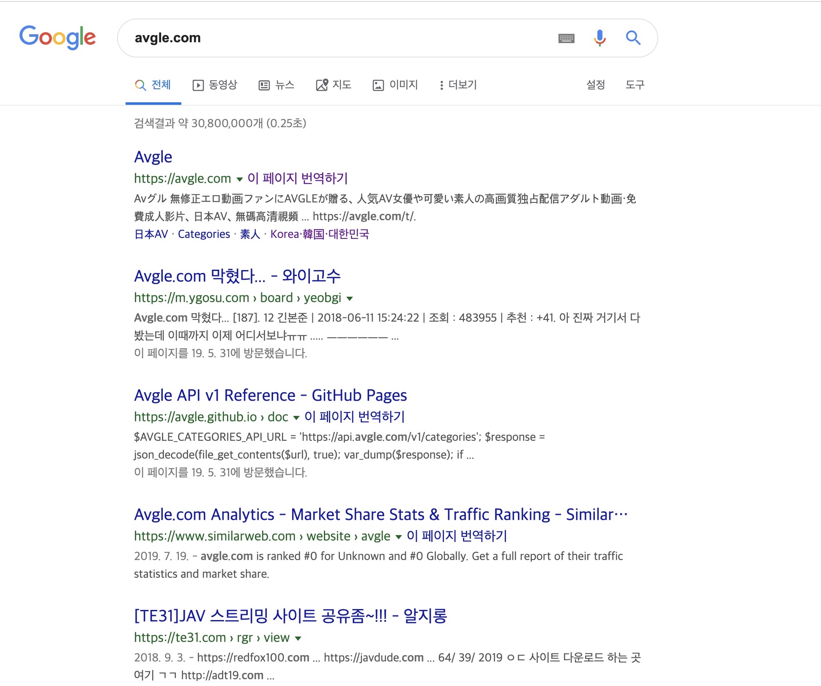821x686 pixels.
Task: Expand dropdown arrow next to similarweb.com URL
Action: pos(398,537)
